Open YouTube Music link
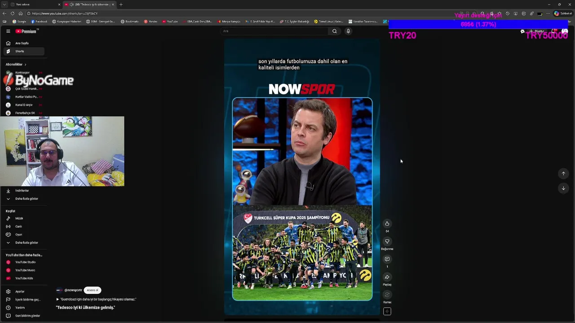 coord(25,270)
